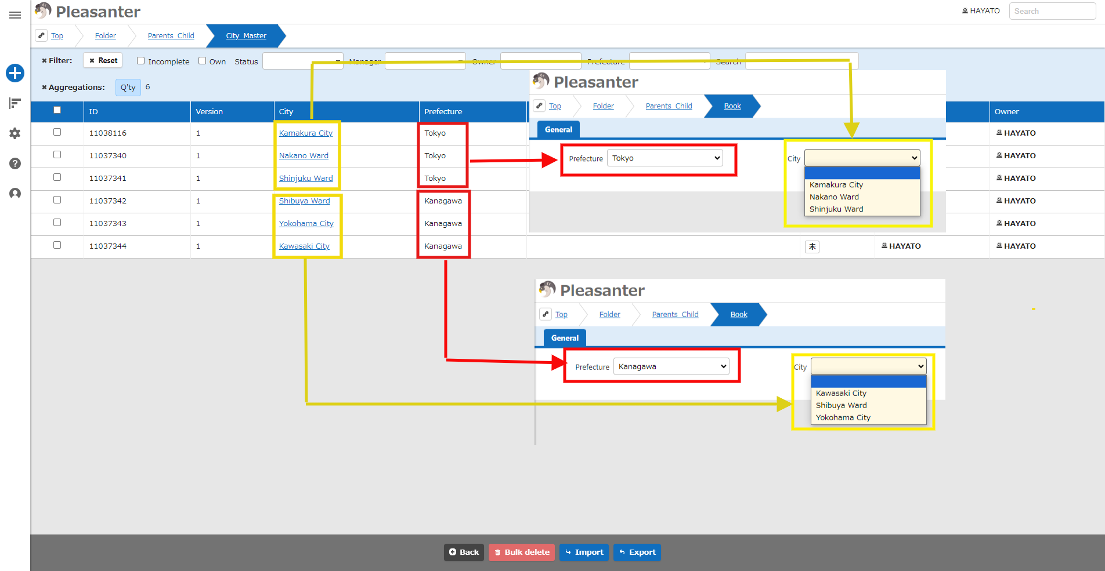Click the blue plus New record icon
Image resolution: width=1105 pixels, height=571 pixels.
coord(15,73)
